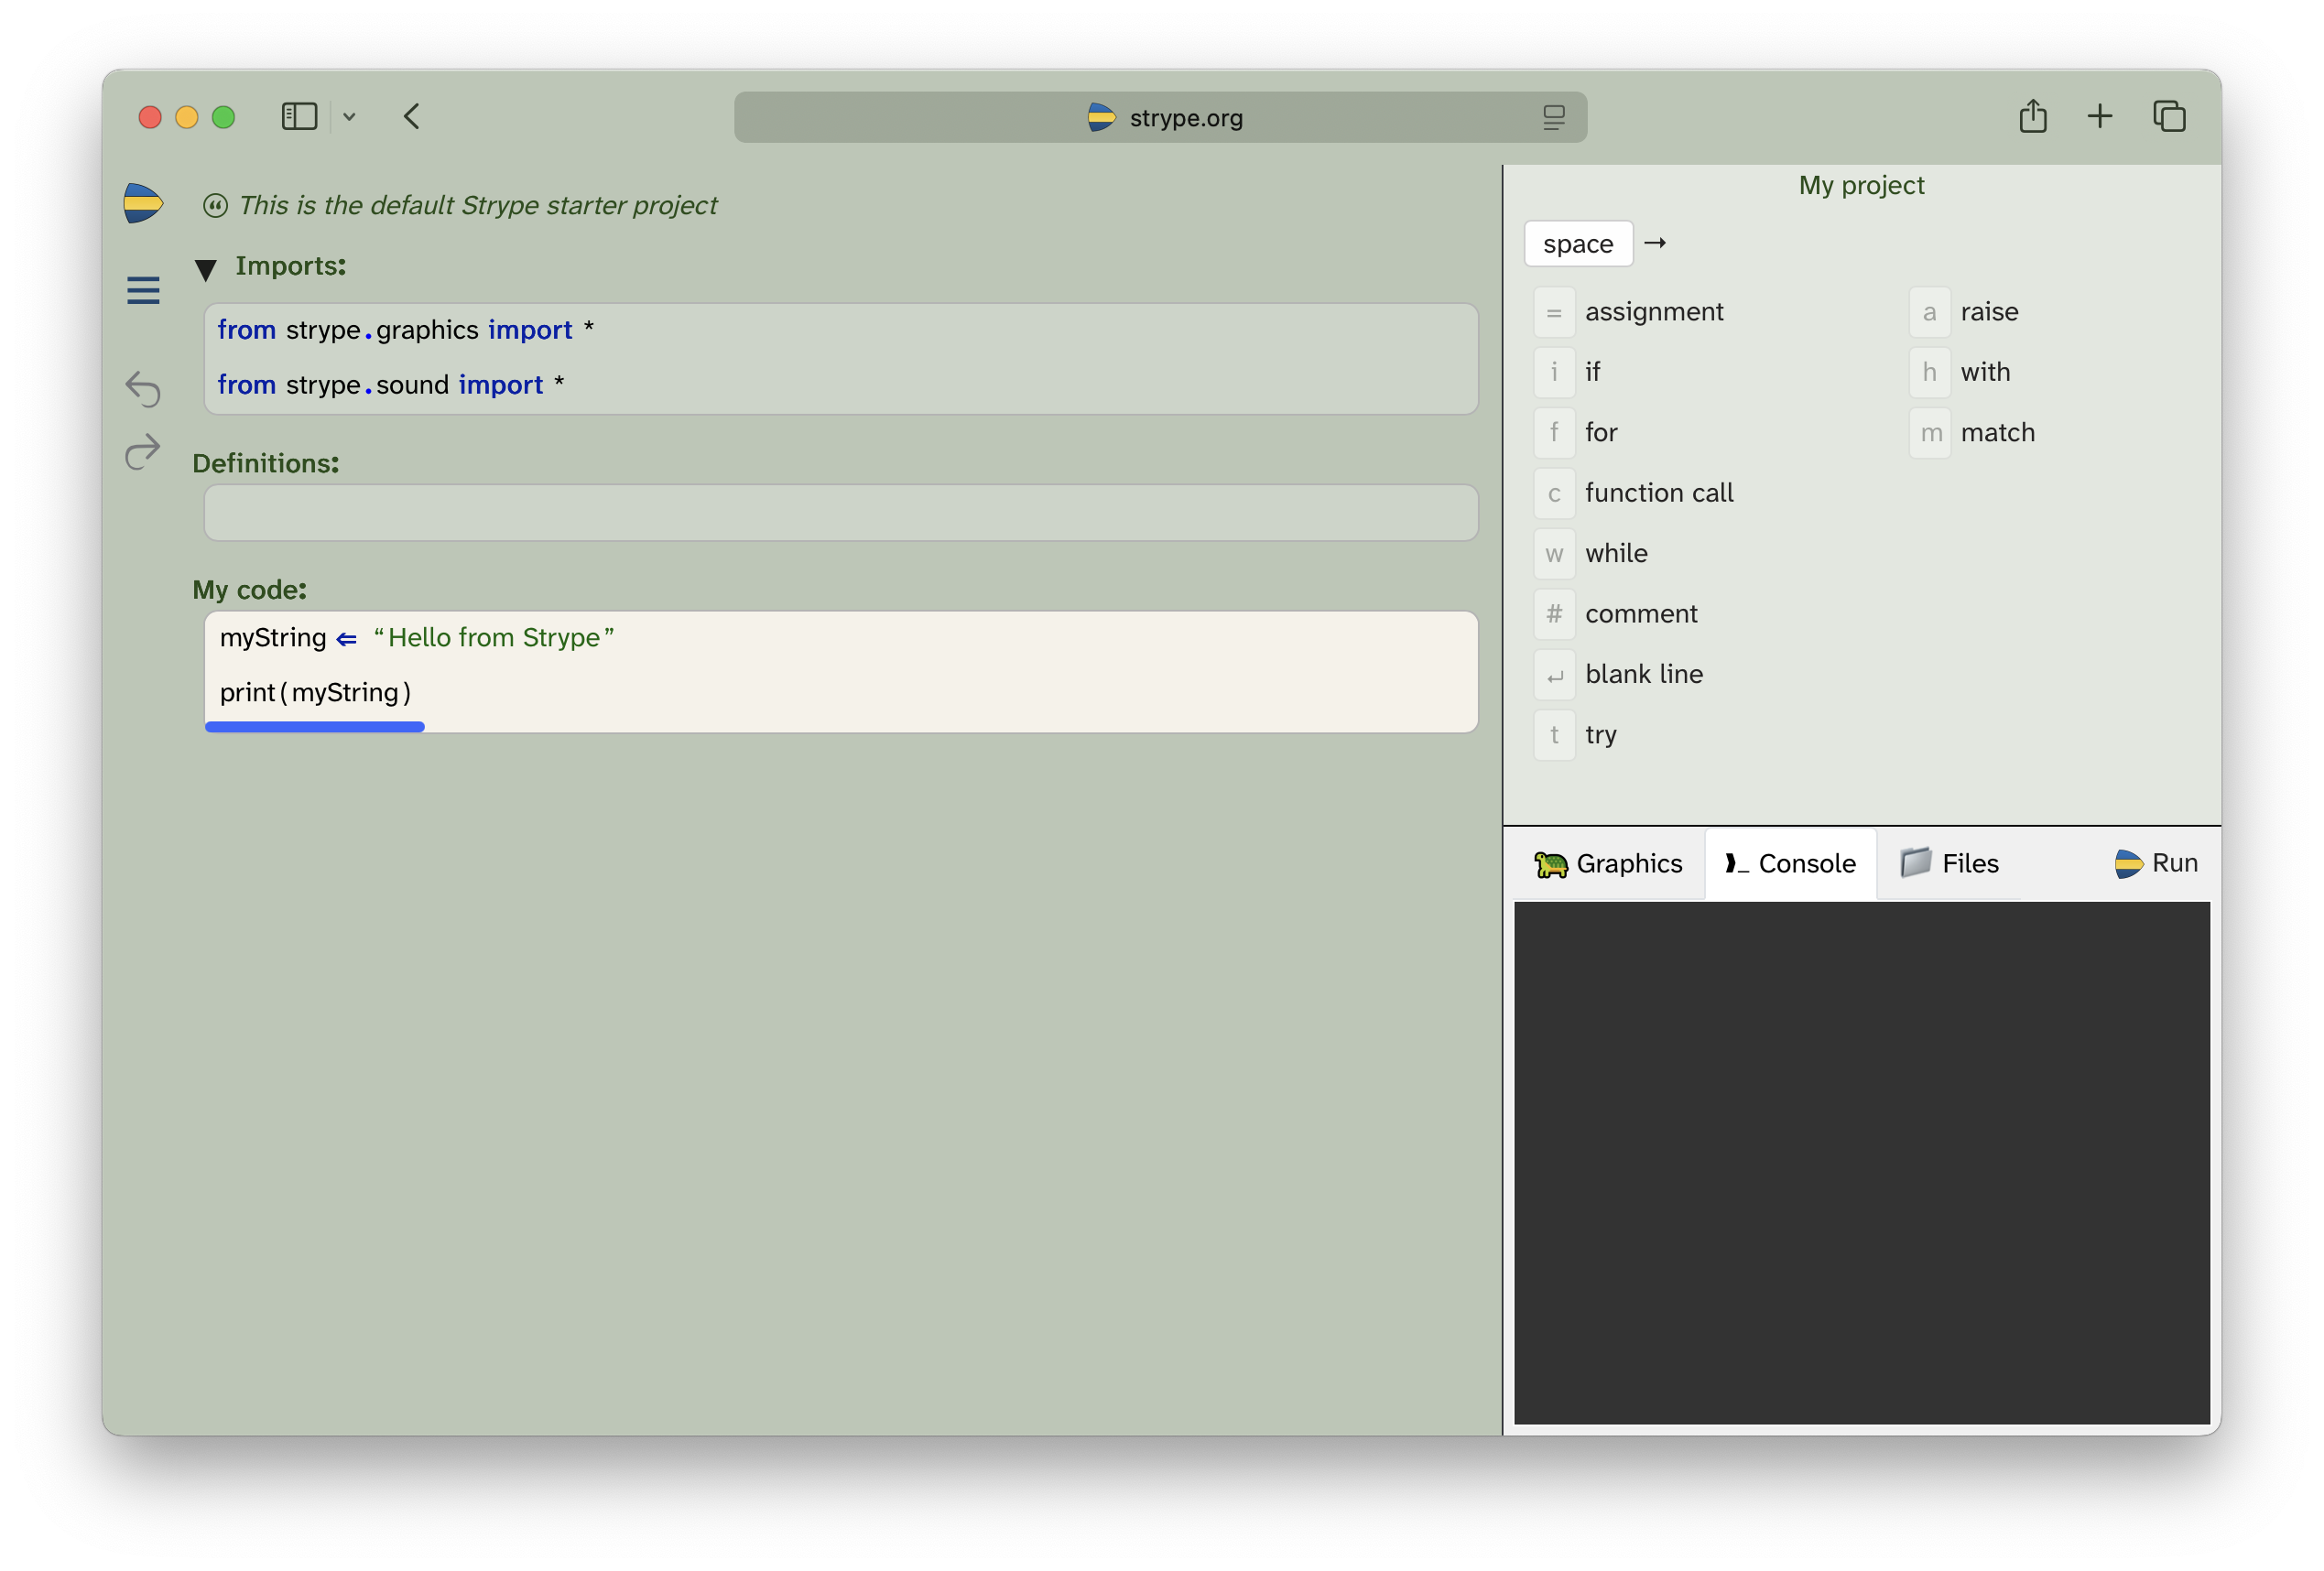Show the tab overview
This screenshot has width=2324, height=1571.
tap(2169, 117)
